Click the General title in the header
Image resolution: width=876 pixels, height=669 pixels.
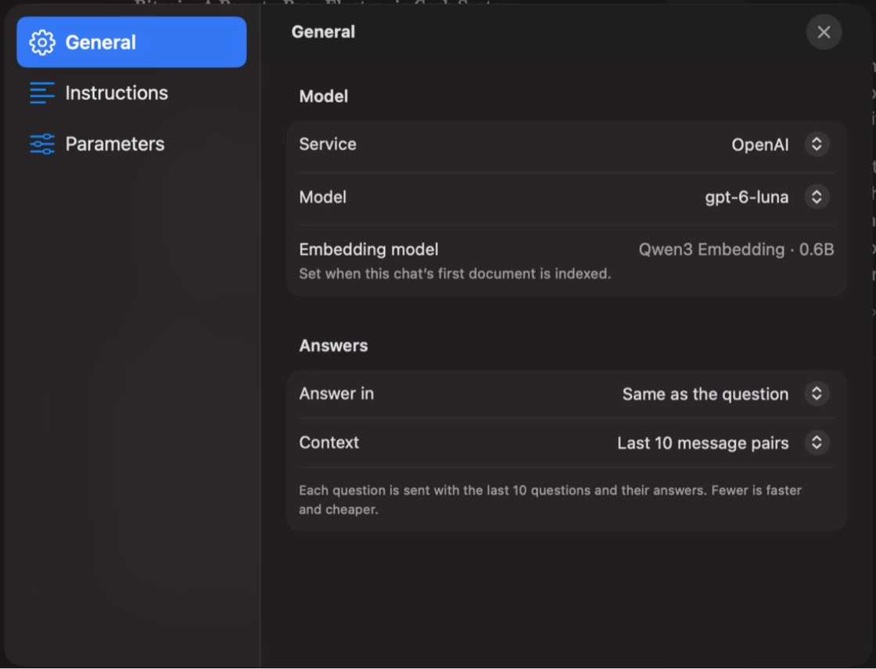(323, 32)
